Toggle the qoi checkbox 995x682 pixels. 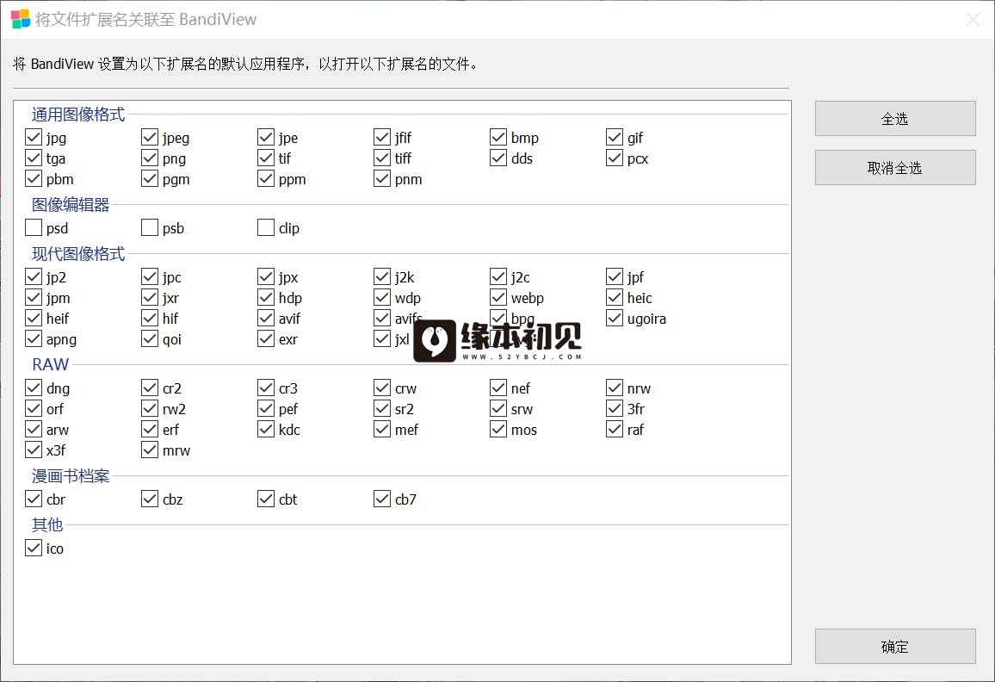point(150,338)
